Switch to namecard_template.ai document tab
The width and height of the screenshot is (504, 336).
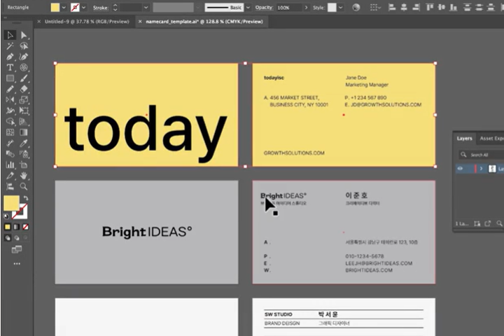pyautogui.click(x=204, y=22)
